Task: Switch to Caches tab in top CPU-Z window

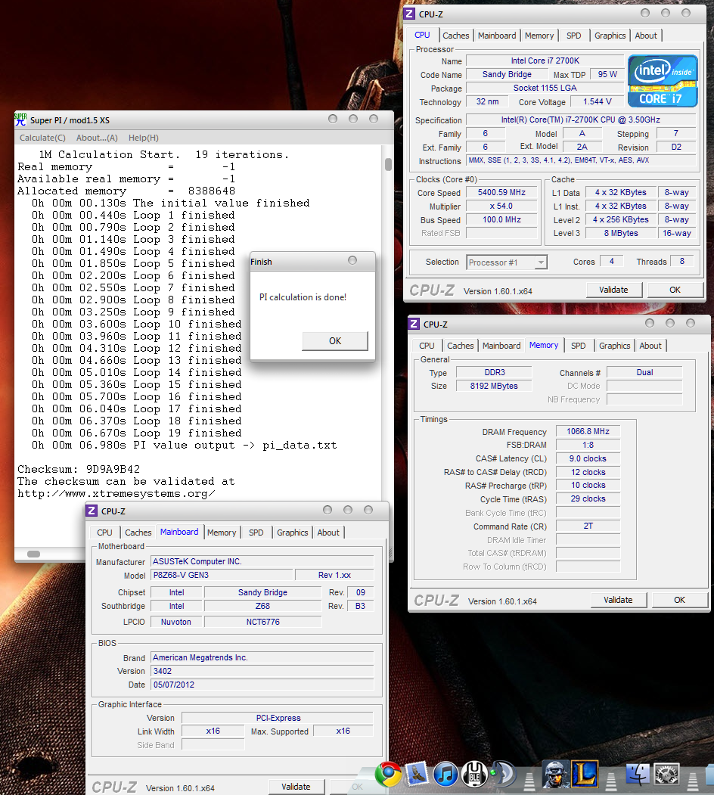Action: pyautogui.click(x=455, y=36)
